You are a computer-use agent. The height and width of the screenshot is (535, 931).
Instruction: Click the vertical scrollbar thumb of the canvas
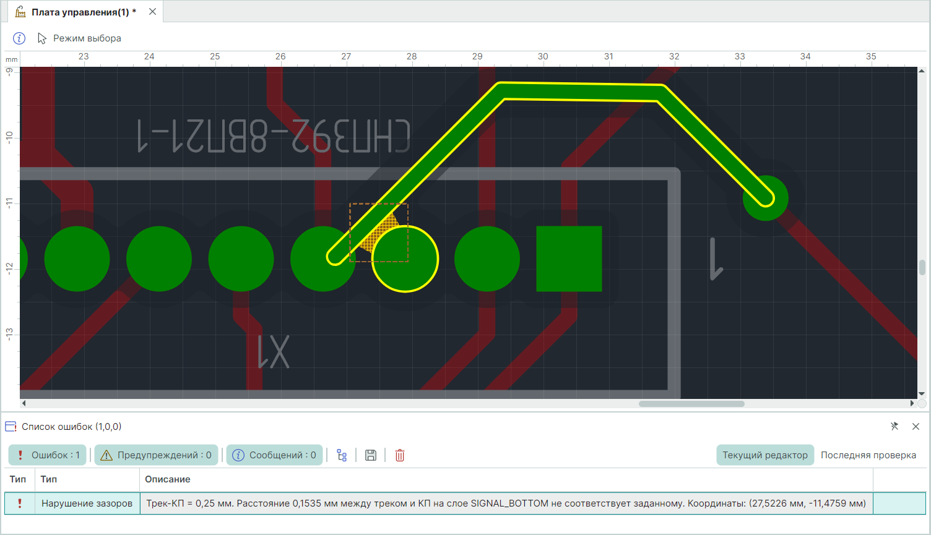click(922, 267)
